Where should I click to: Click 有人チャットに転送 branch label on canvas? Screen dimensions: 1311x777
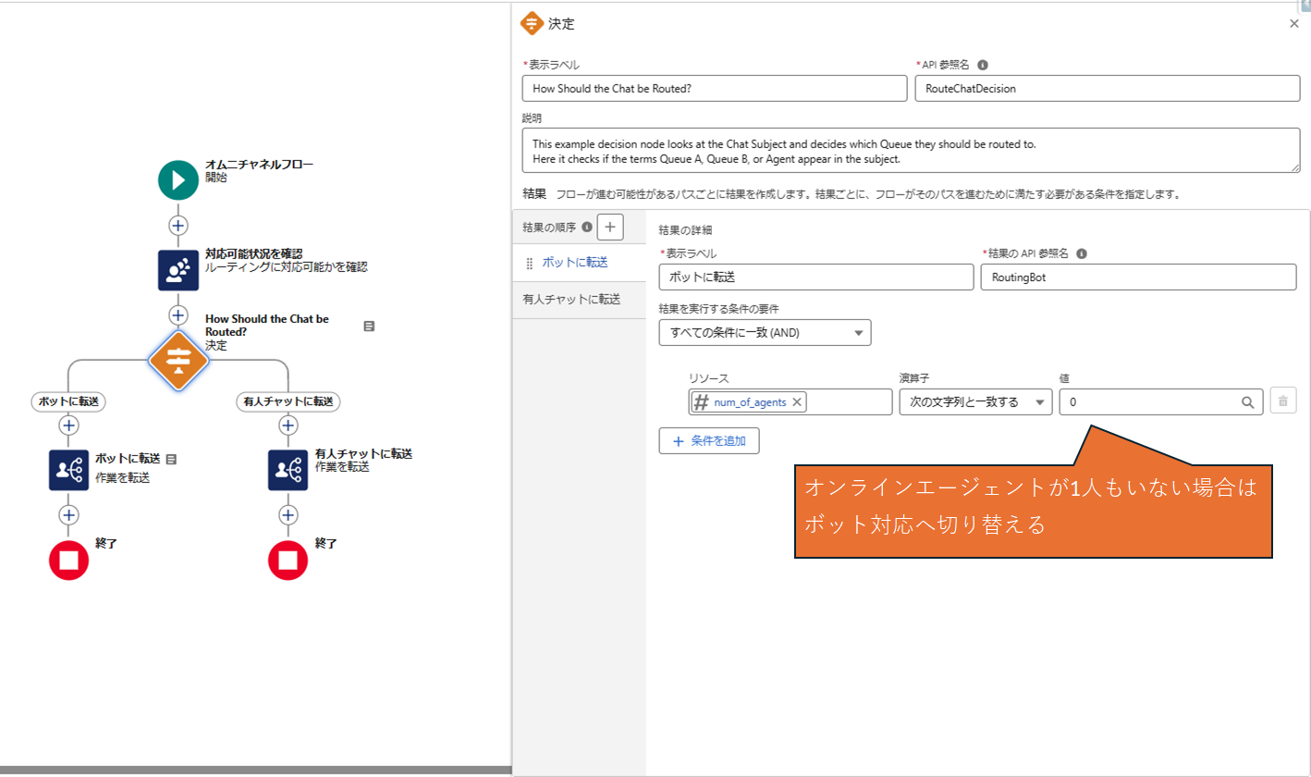pyautogui.click(x=288, y=401)
